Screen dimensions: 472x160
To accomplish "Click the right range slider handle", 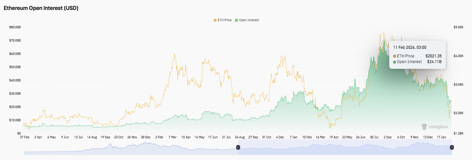I will [x=451, y=147].
